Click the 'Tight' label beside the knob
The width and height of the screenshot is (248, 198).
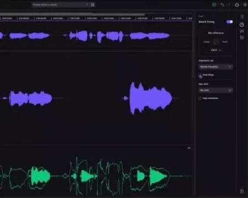point(225,42)
